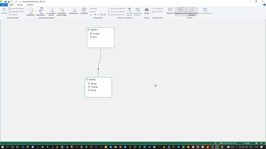Click the thousands separator comma icon
Image resolution: width=266 pixels, height=149 pixels.
click(98, 15)
